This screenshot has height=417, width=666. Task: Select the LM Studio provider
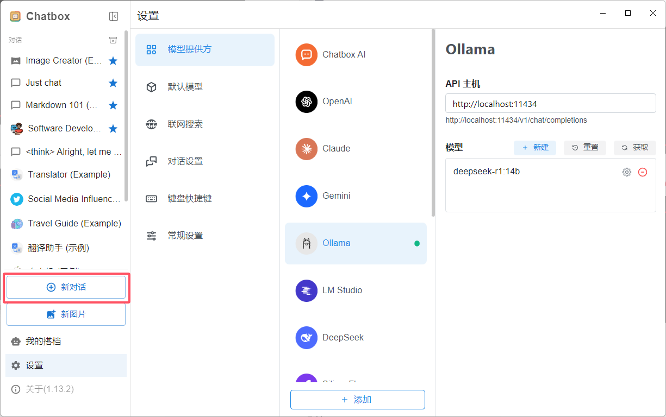(356, 290)
